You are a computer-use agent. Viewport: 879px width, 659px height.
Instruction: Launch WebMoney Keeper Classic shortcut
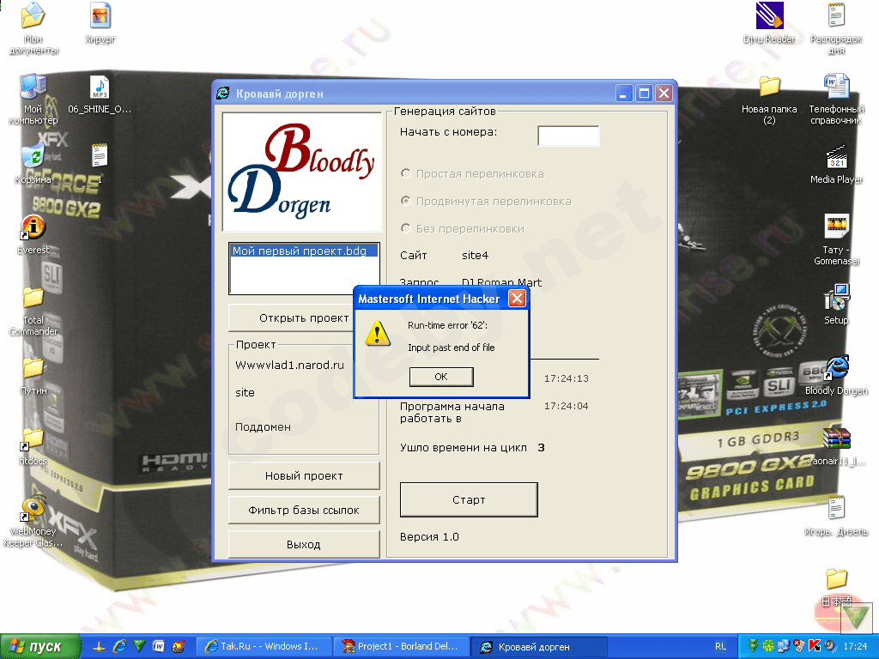(33, 521)
